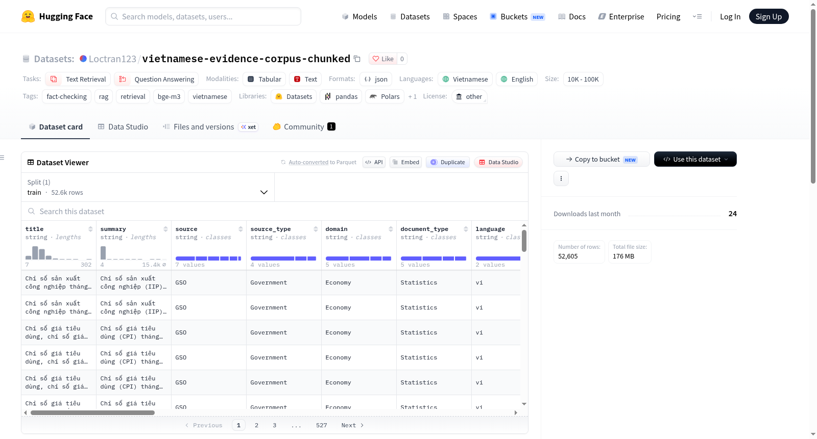The image size is (817, 439).
Task: Sort the summary column using its arrows
Action: tap(165, 229)
